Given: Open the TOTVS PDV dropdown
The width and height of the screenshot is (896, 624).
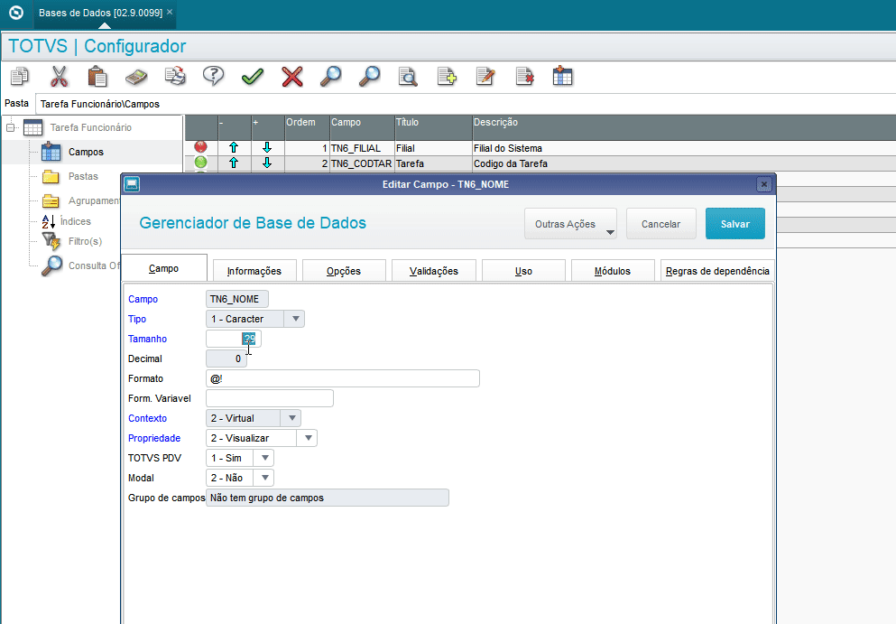Looking at the screenshot, I should 265,458.
